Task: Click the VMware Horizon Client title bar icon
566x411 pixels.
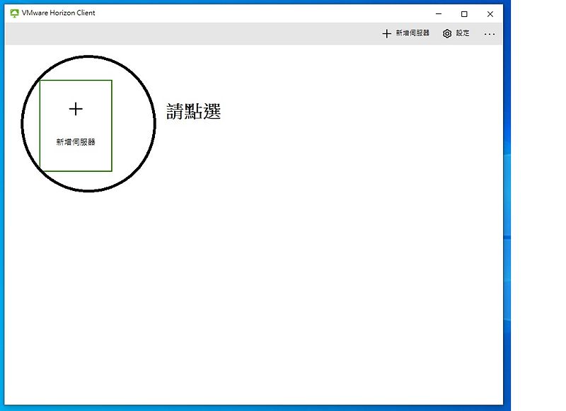Action: click(14, 13)
